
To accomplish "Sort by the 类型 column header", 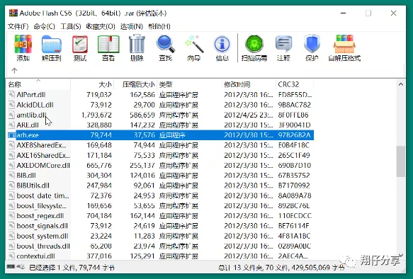I will [x=189, y=84].
